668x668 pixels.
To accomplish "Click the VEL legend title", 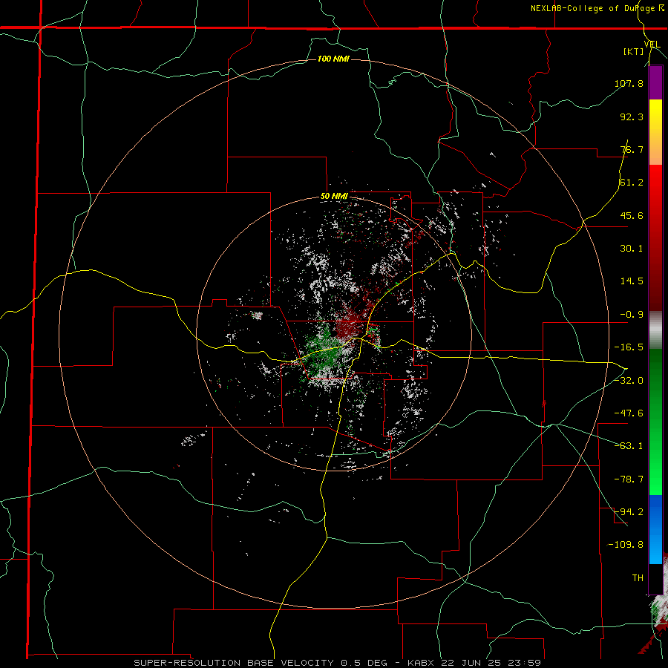I will (652, 44).
